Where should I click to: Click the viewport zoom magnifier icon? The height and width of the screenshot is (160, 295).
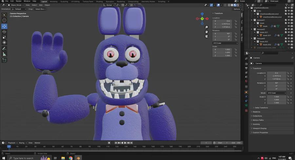click(206, 27)
